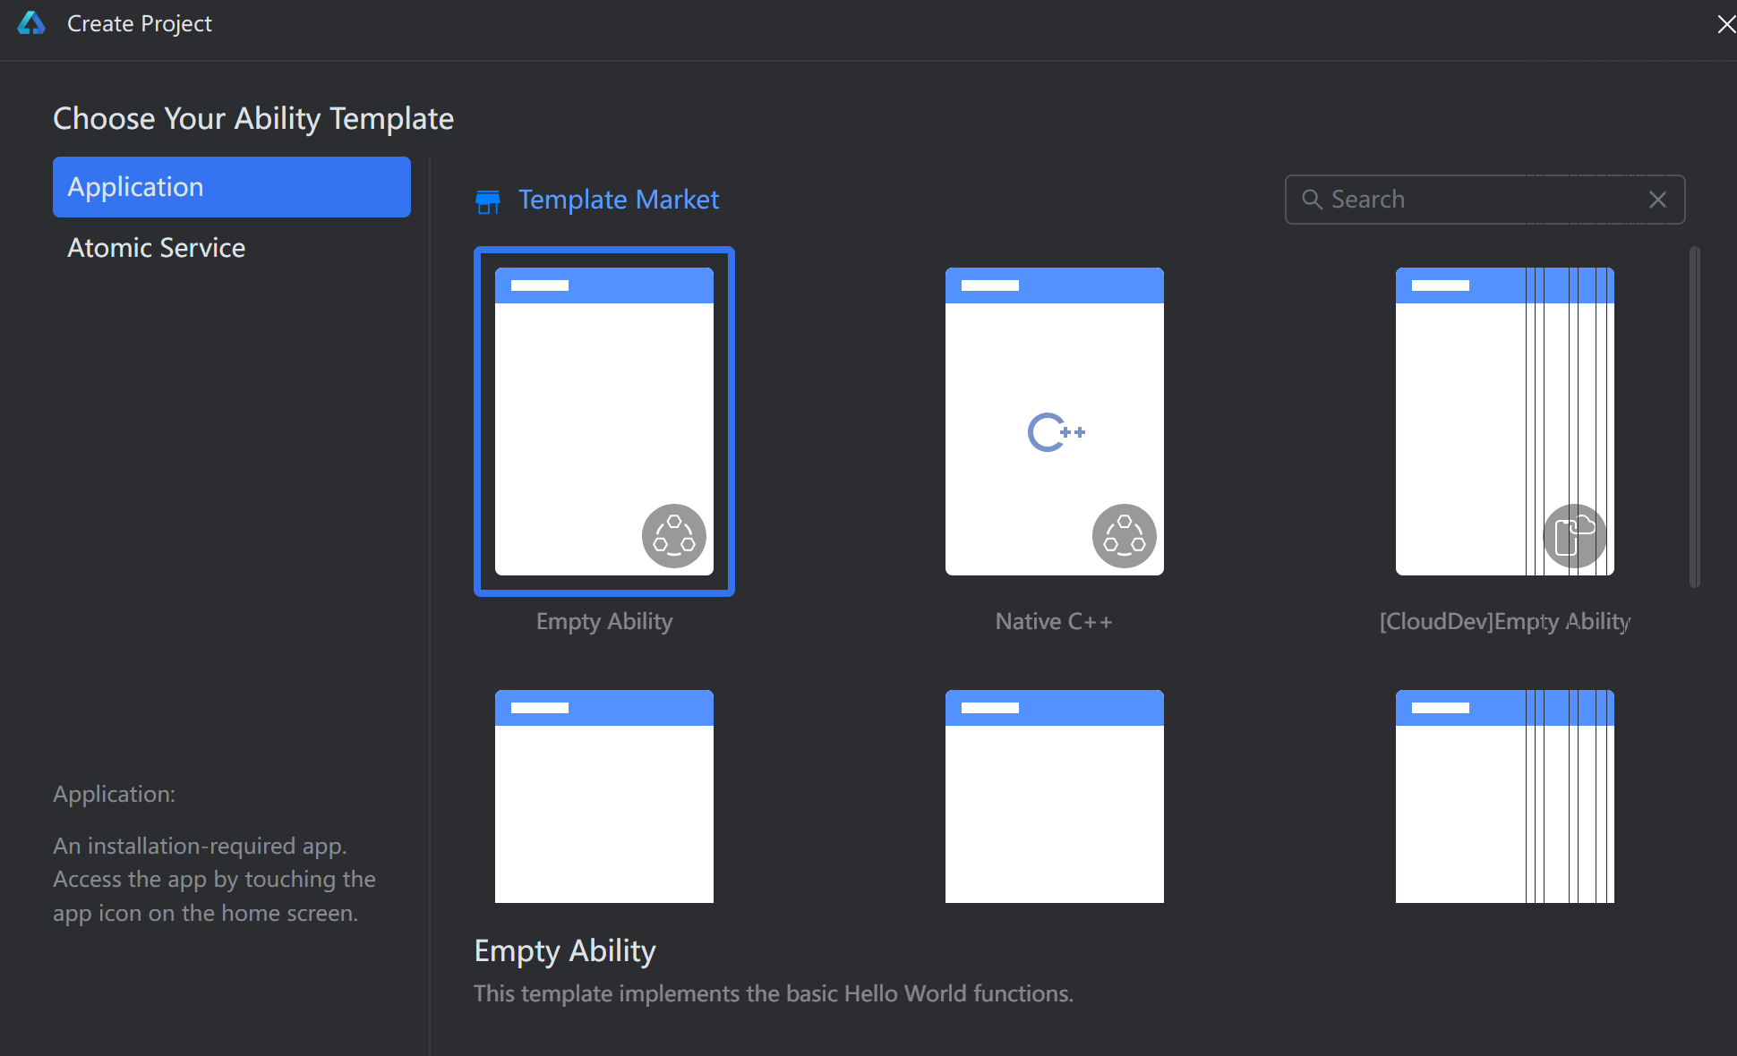Click Native C++ stage model badge icon
The height and width of the screenshot is (1056, 1737).
[1124, 535]
